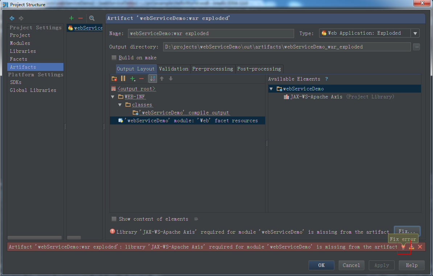Screen dimensions: 433x276
Task: Select the <output root> tree row
Action: point(187,89)
